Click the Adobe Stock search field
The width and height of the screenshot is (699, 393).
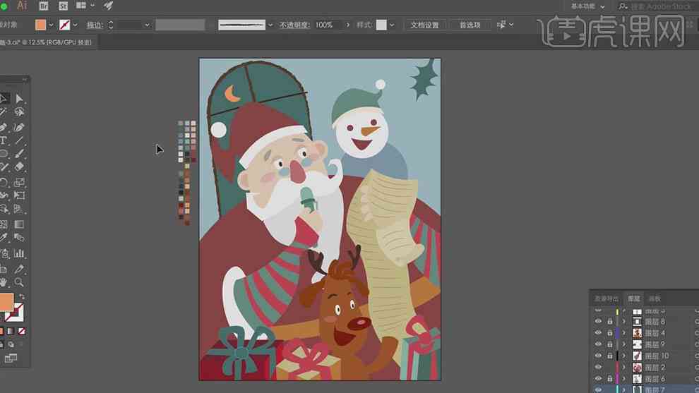click(661, 6)
